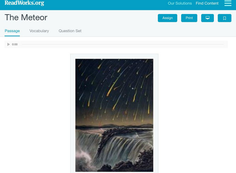The height and width of the screenshot is (173, 236).
Task: Open the hamburger menu icon
Action: pyautogui.click(x=228, y=3)
